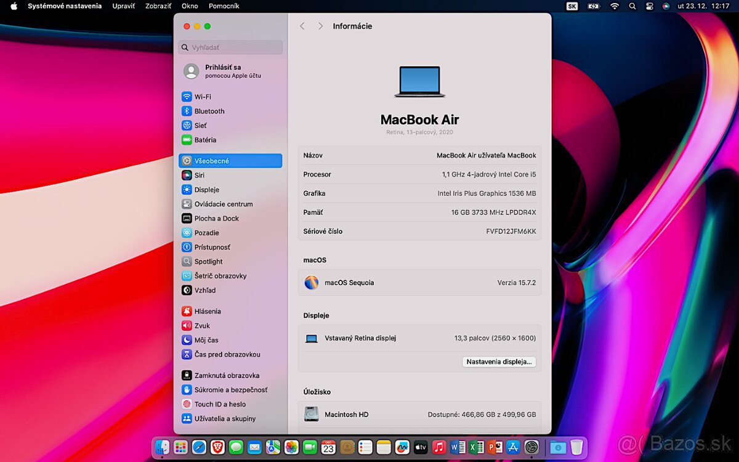Image resolution: width=739 pixels, height=462 pixels.
Task: Select Touch ID a heslo settings
Action: pos(217,404)
